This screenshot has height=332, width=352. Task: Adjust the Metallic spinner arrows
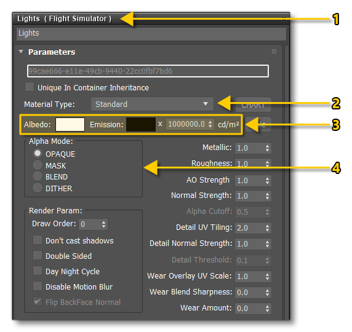click(267, 148)
